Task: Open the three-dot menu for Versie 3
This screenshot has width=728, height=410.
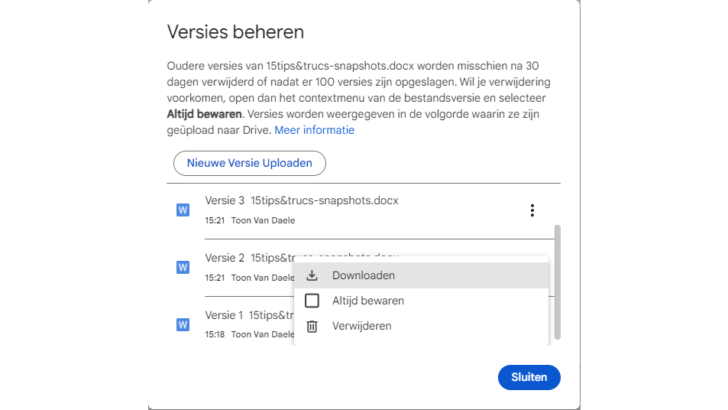Action: tap(532, 210)
